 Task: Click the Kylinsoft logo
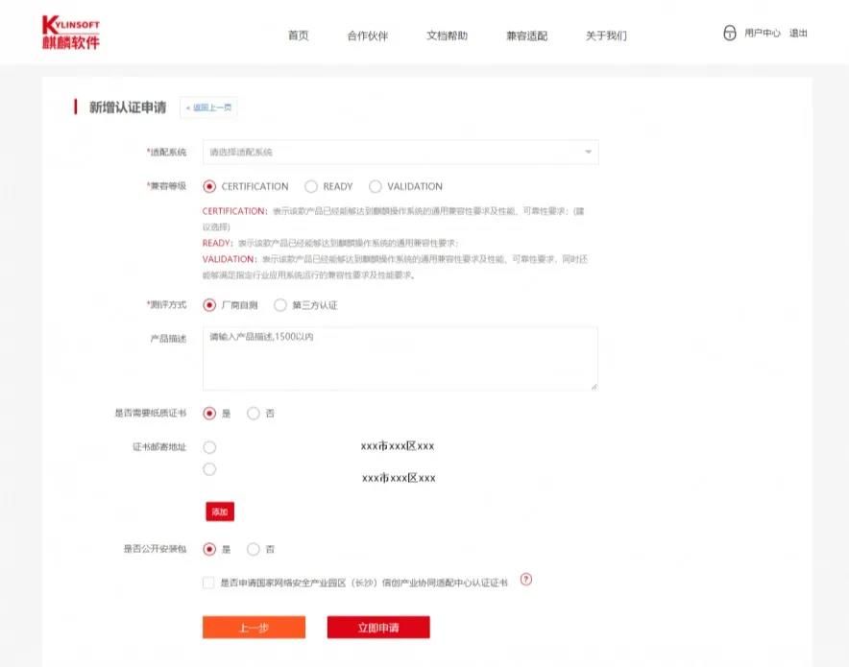pos(70,33)
